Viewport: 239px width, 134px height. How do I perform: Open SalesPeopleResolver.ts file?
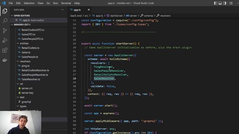[35, 75]
